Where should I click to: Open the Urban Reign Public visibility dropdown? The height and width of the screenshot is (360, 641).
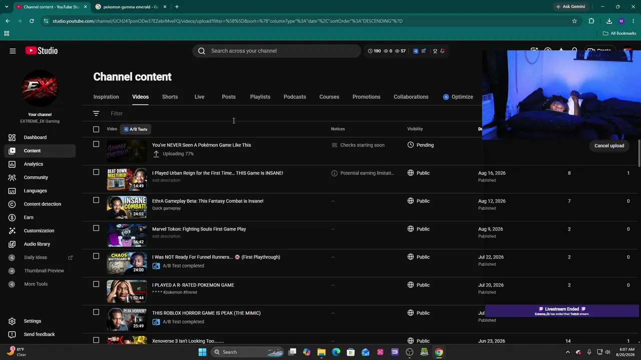coord(419,173)
